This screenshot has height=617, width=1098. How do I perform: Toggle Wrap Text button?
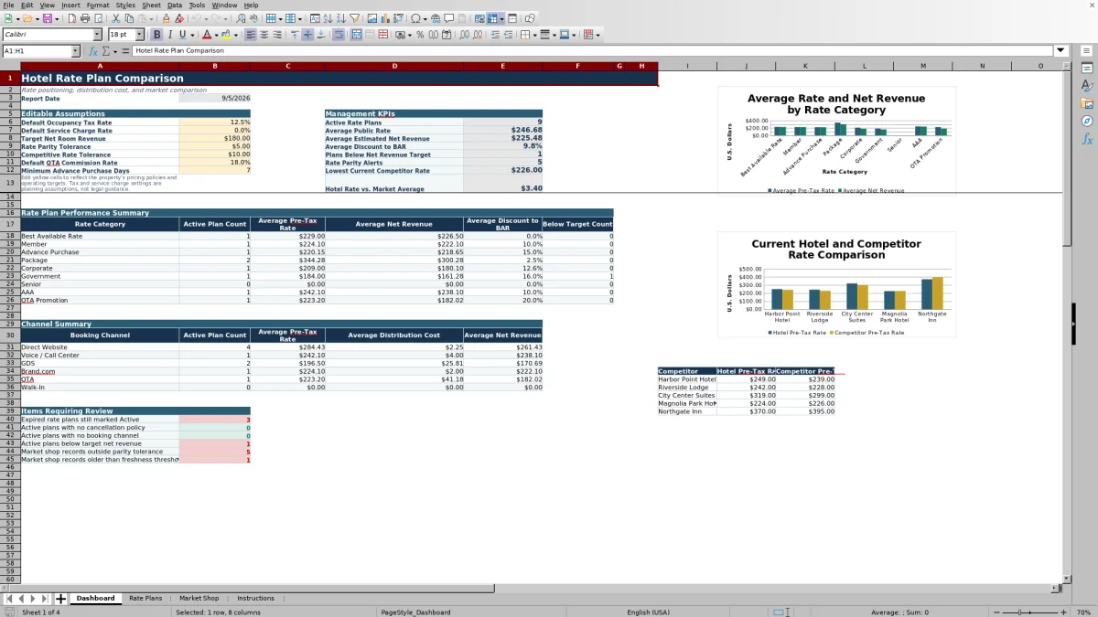point(339,35)
